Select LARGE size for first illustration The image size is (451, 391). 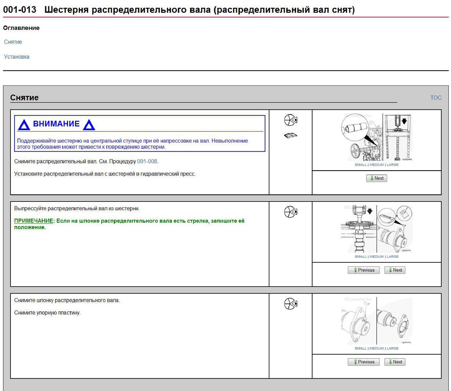392,165
